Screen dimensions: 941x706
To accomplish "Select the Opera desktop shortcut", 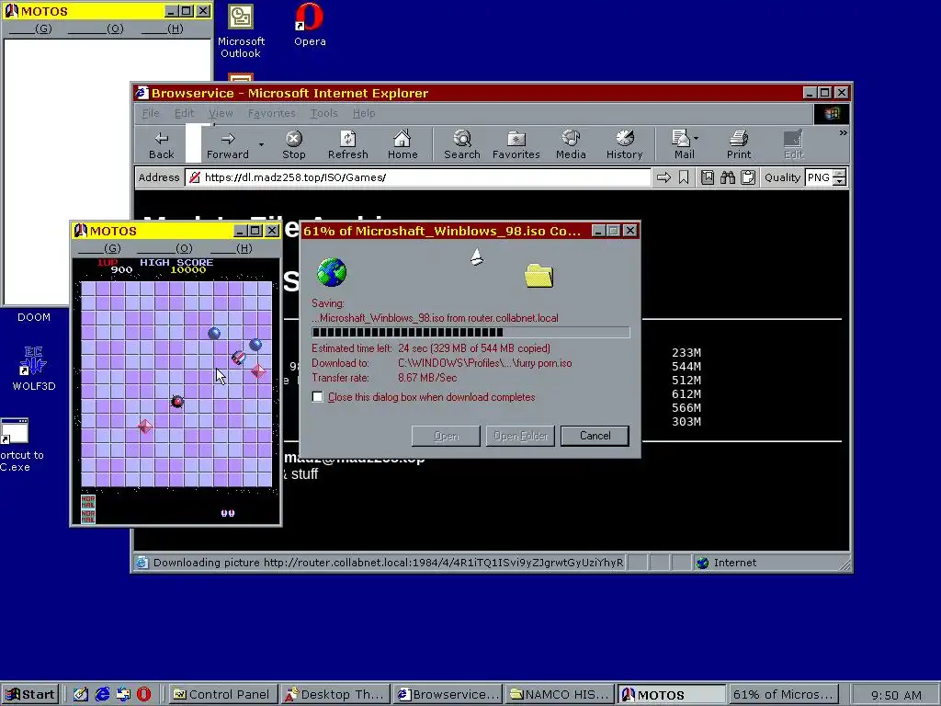I will [x=310, y=25].
